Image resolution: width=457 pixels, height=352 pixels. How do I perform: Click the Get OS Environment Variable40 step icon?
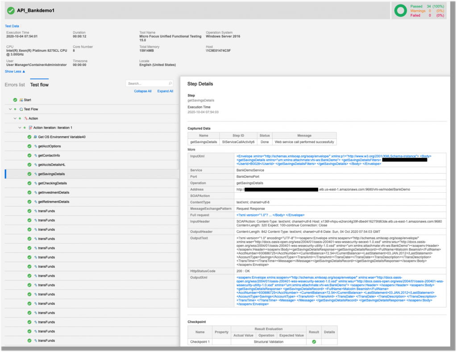[x=35, y=137]
